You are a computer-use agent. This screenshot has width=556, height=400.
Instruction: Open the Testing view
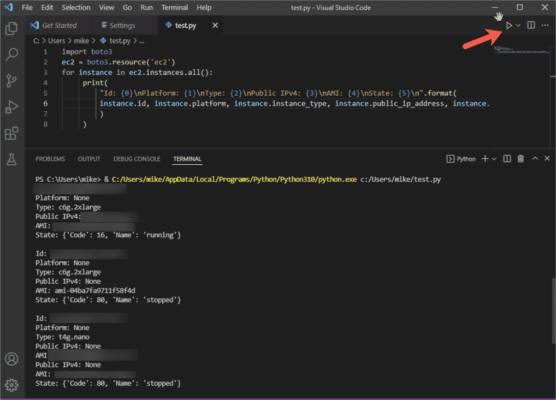pyautogui.click(x=11, y=159)
